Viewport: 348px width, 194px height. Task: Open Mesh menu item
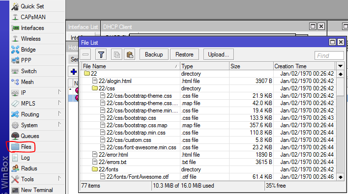[37, 82]
